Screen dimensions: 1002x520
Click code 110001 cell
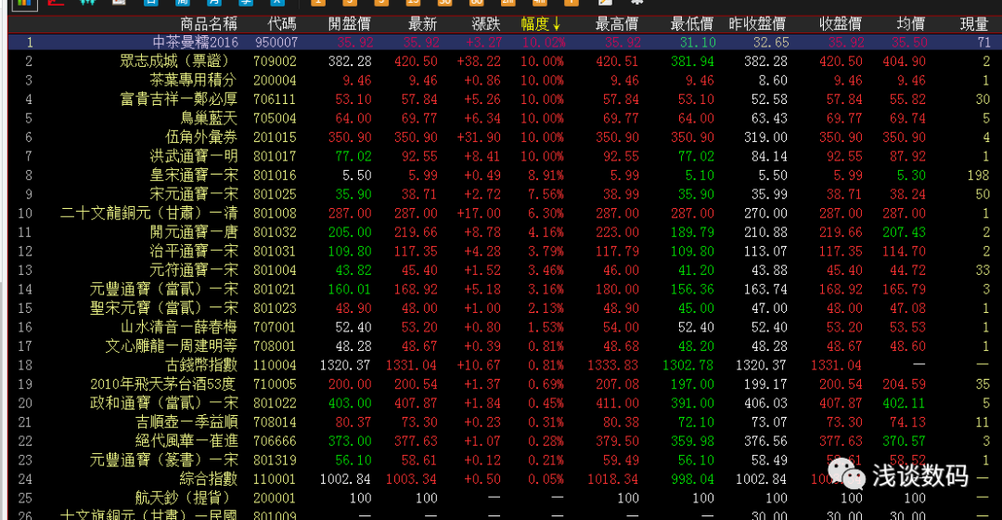click(275, 479)
